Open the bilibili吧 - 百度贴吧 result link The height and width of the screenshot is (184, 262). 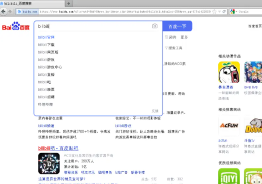click(58, 148)
